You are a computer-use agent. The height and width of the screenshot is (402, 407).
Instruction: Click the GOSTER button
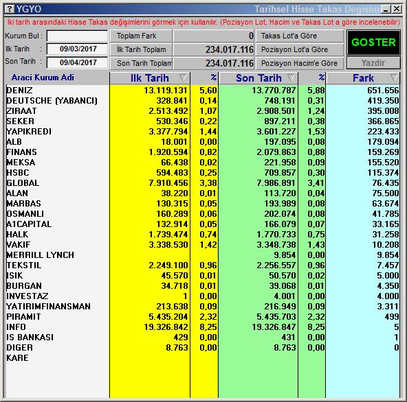coord(373,43)
